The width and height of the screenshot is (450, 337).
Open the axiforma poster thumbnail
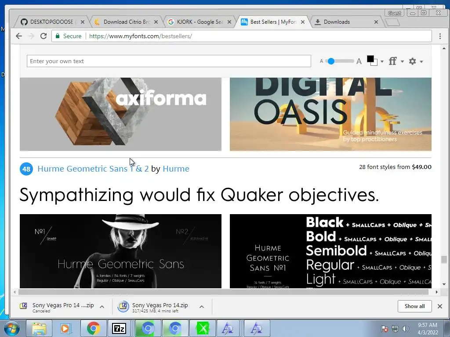pyautogui.click(x=120, y=115)
